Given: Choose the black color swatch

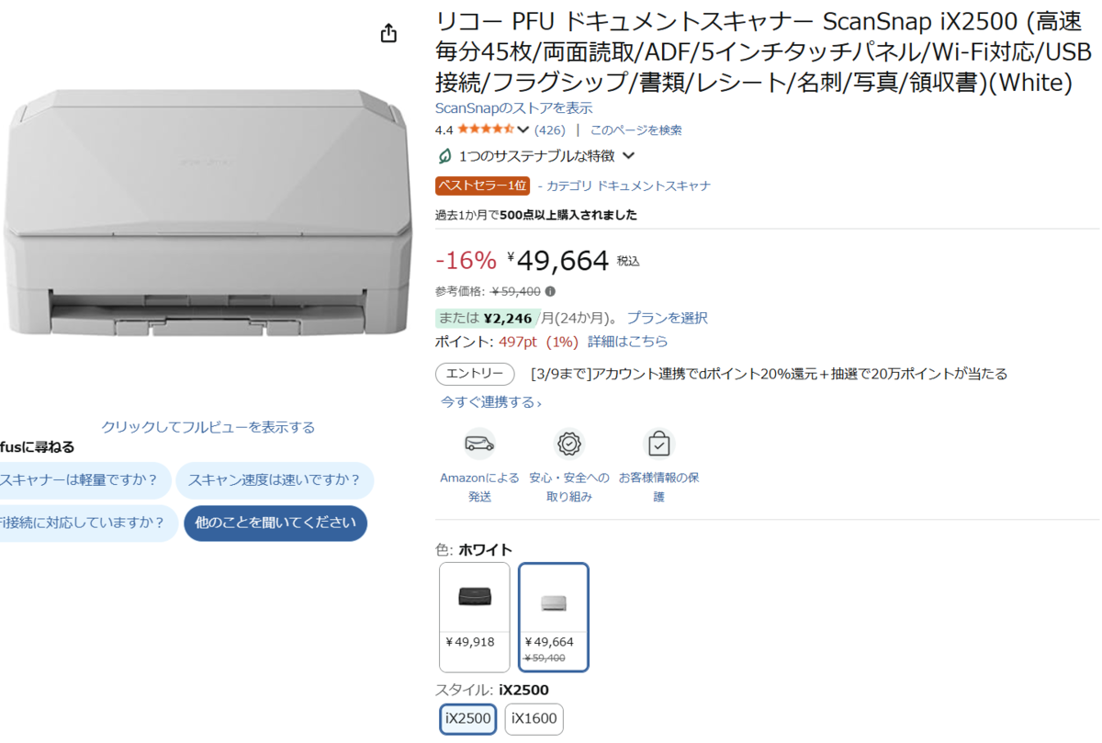Looking at the screenshot, I should coord(474,616).
